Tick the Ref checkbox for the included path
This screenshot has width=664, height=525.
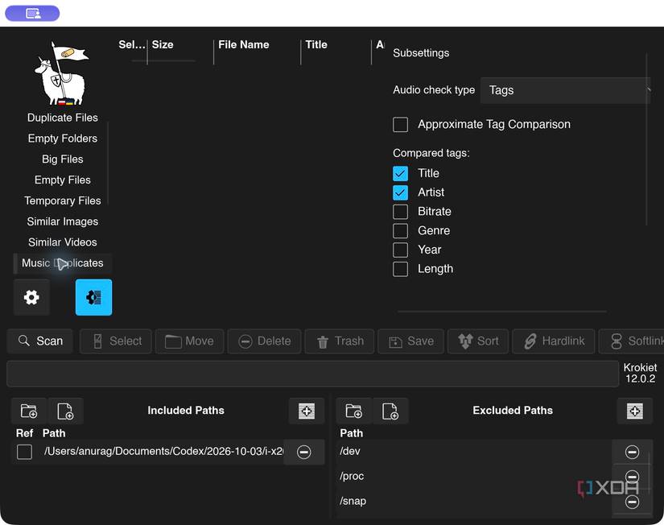25,452
